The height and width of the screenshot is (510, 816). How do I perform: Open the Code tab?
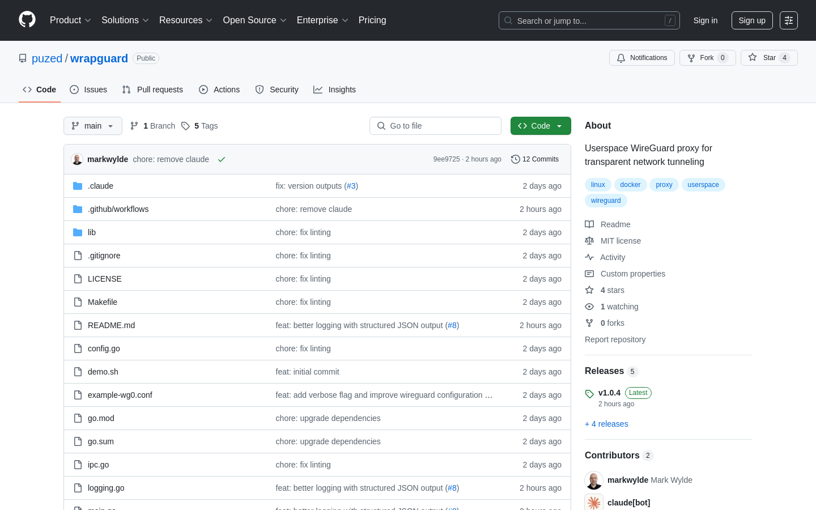pyautogui.click(x=40, y=90)
